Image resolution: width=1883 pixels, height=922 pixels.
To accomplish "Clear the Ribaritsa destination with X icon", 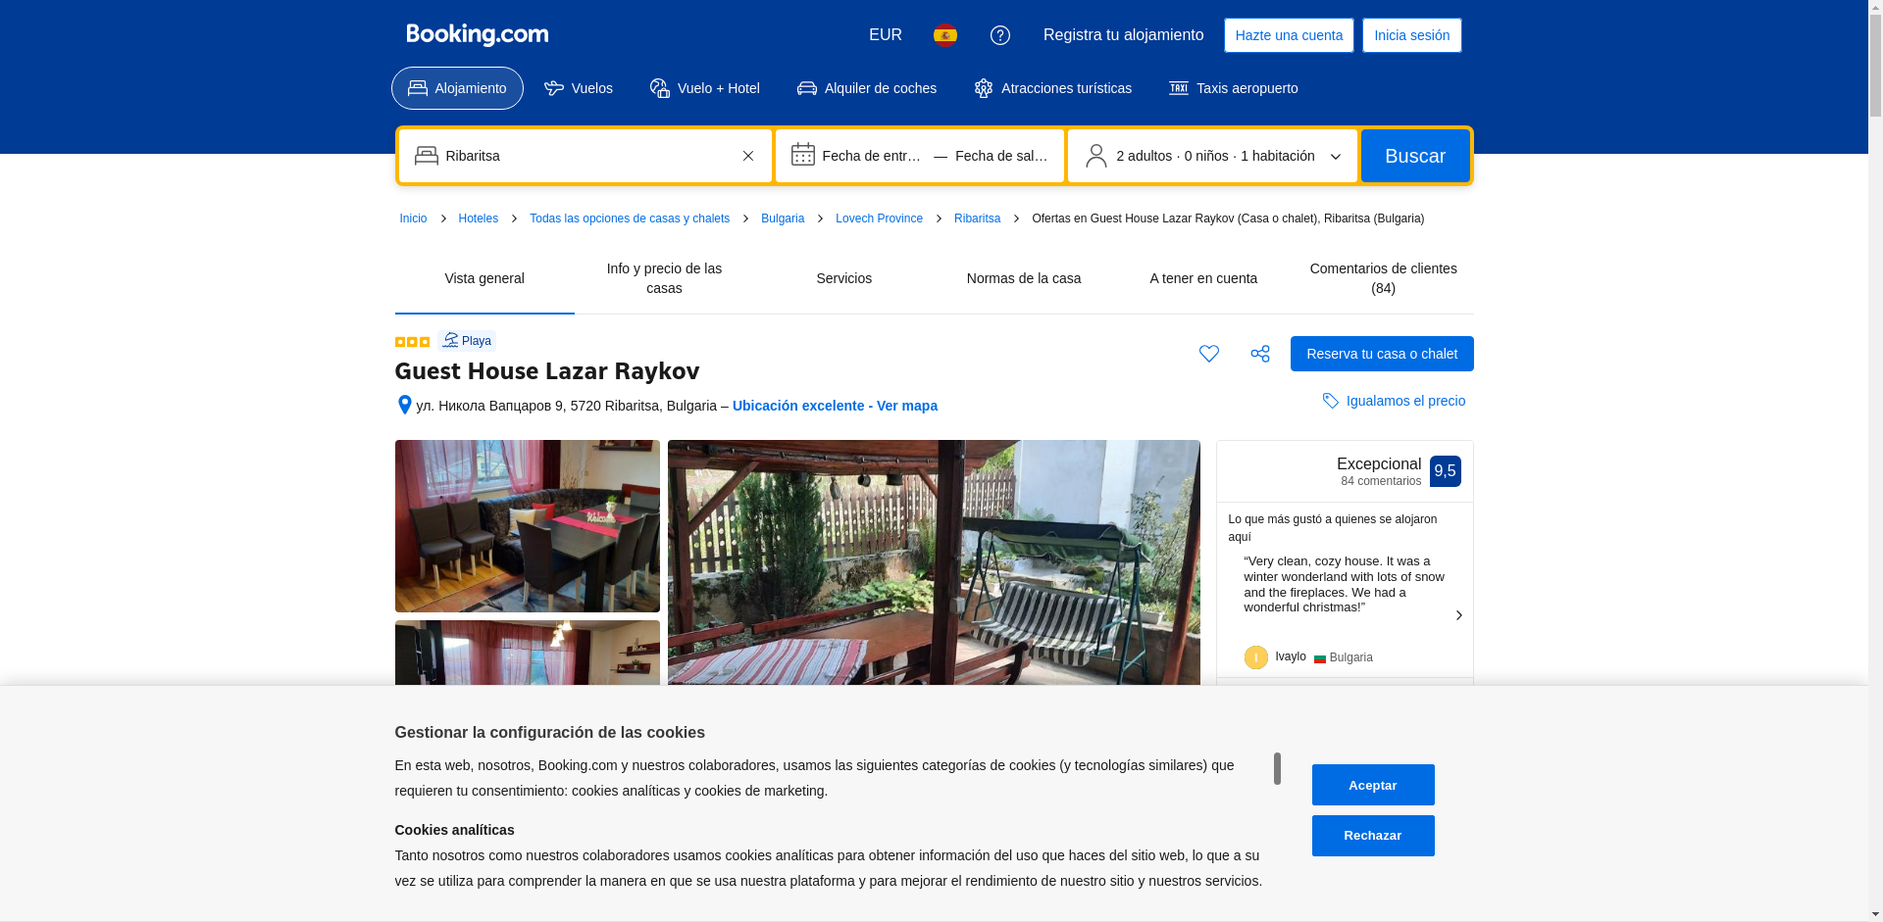I will [x=748, y=156].
